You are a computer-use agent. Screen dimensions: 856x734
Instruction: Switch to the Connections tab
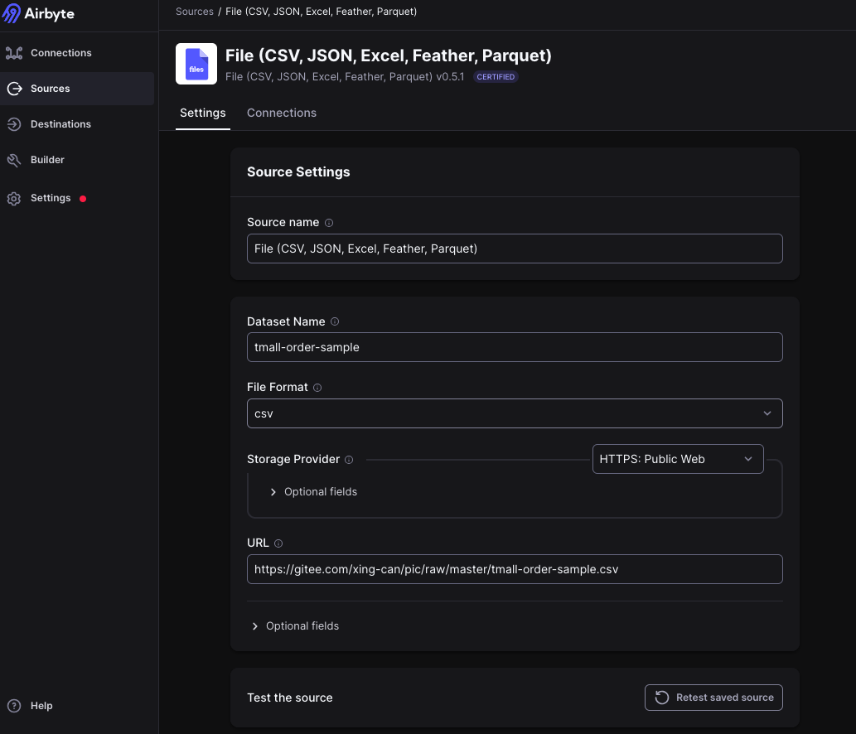pos(282,113)
